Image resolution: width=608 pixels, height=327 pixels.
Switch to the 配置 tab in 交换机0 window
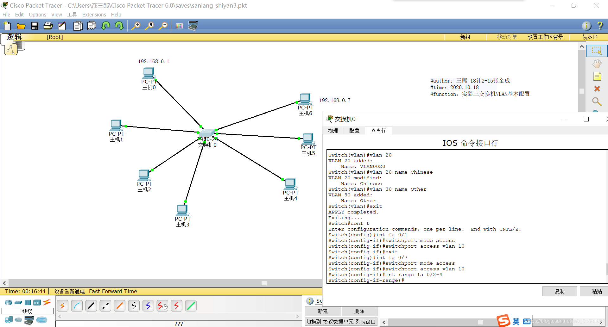354,131
